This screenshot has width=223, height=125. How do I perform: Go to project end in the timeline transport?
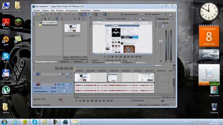click(x=104, y=101)
